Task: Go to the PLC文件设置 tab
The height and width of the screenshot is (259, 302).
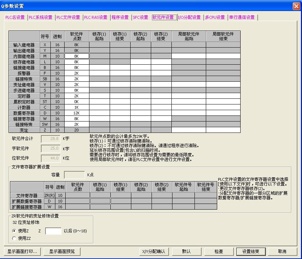Action: (68, 17)
